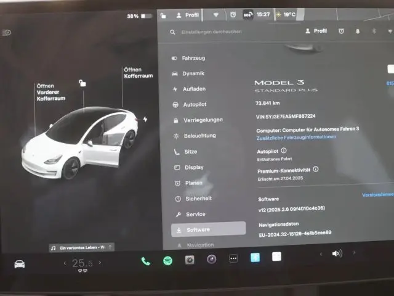This screenshot has width=394, height=296.
Task: Open the rear trunk via Öffnen Kofferraum
Action: [x=138, y=73]
